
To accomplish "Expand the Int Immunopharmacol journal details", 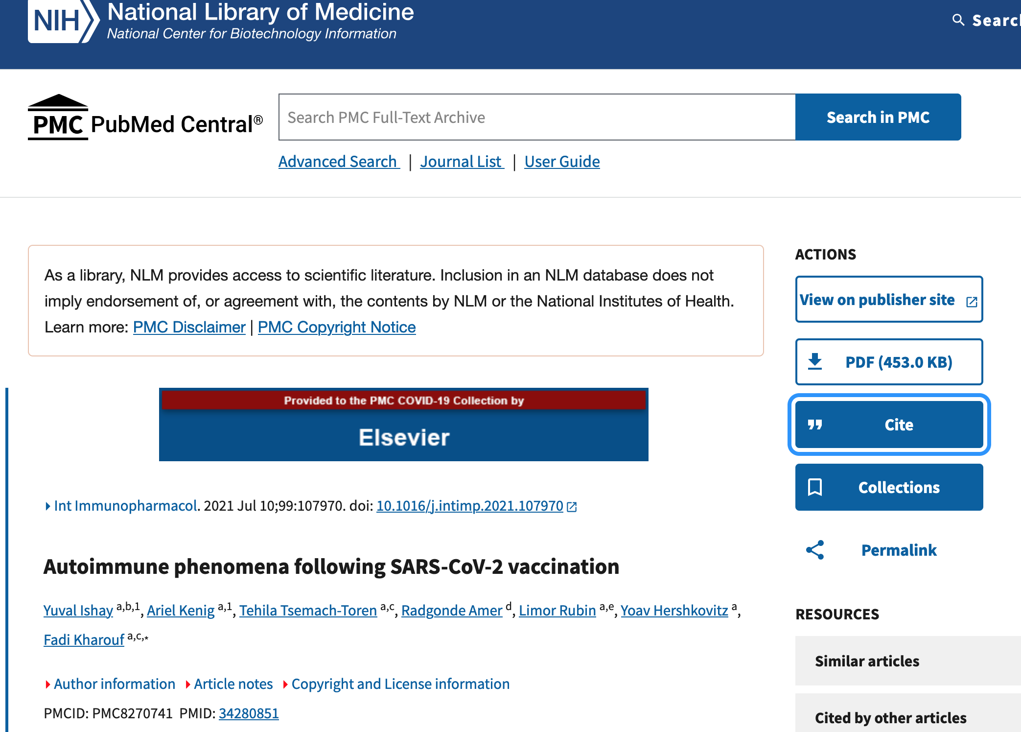I will [125, 506].
